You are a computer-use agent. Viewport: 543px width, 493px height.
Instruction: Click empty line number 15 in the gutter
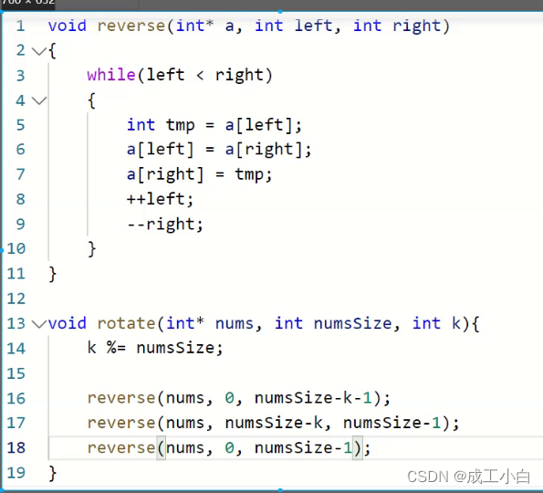point(16,373)
